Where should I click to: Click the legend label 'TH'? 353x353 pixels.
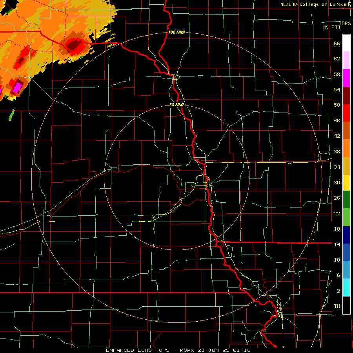tap(337, 306)
